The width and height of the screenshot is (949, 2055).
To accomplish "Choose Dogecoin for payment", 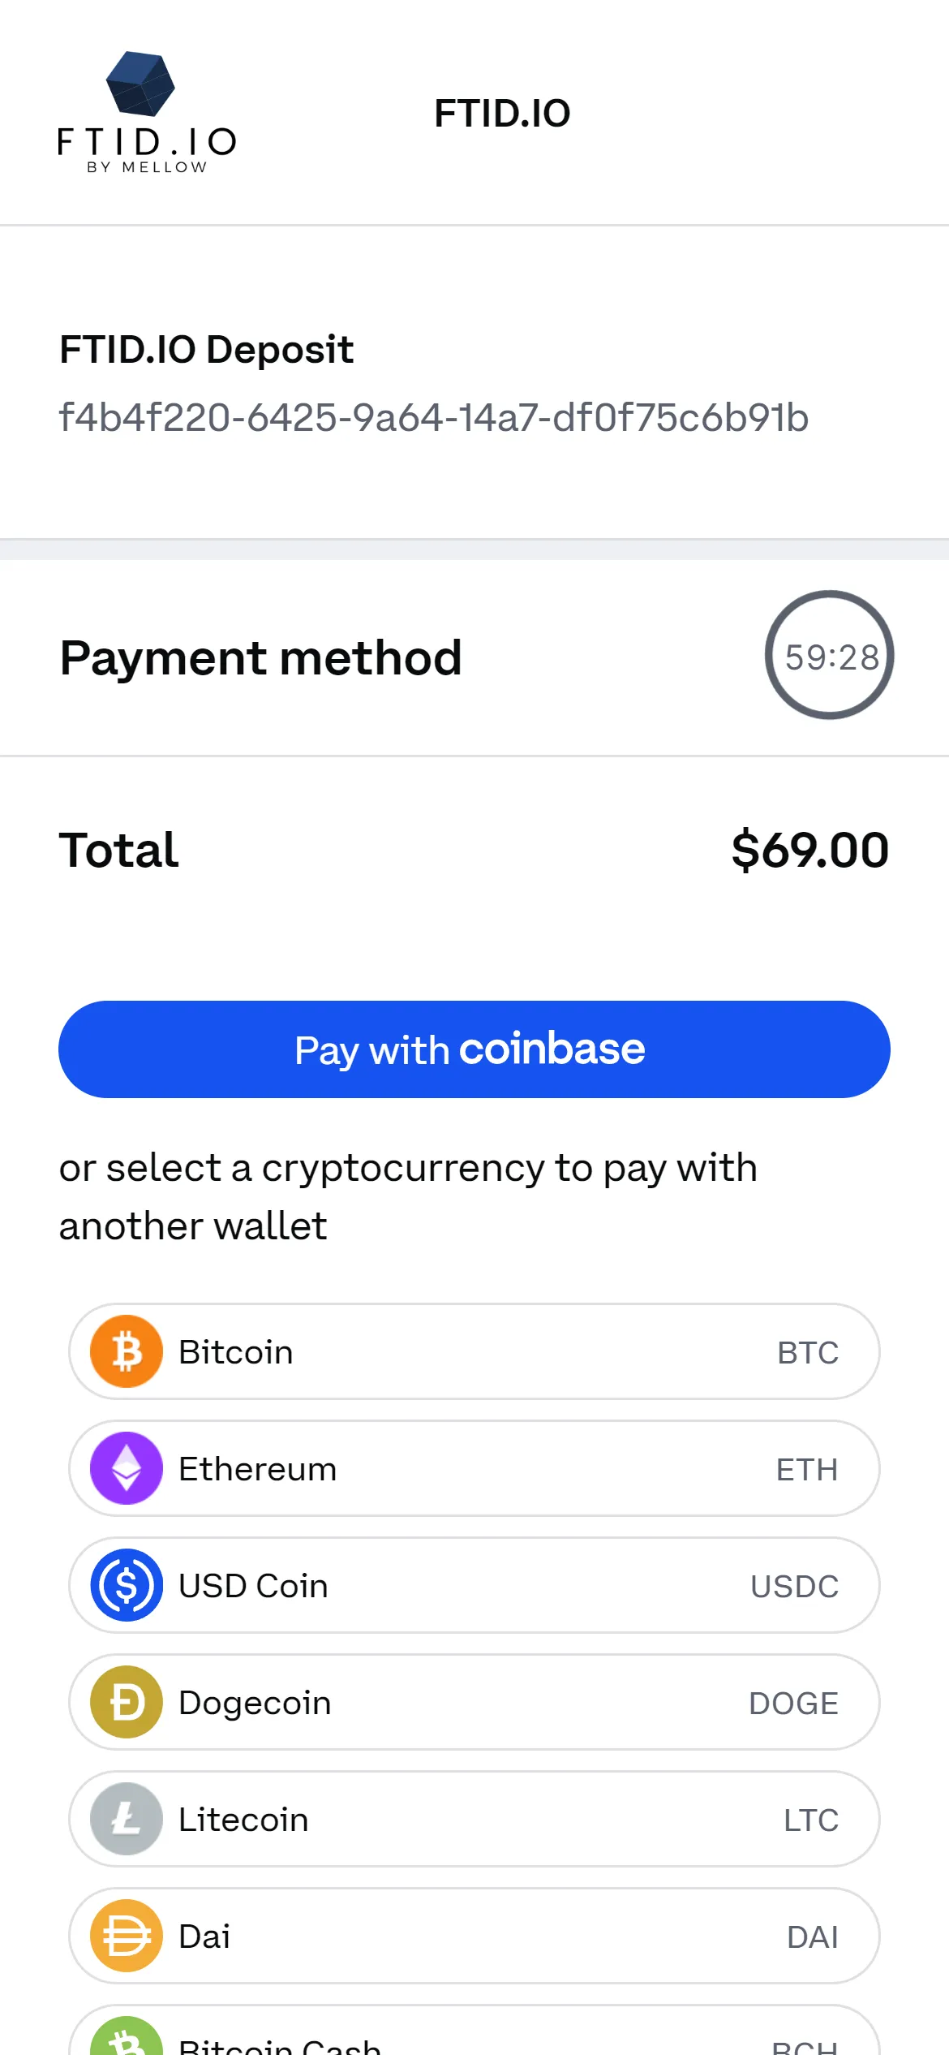I will point(474,1702).
